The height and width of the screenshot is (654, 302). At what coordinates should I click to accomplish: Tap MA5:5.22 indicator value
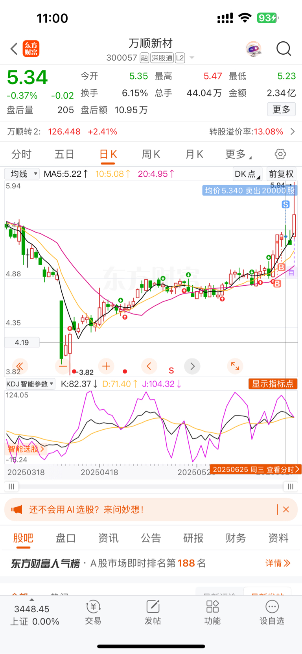(66, 174)
